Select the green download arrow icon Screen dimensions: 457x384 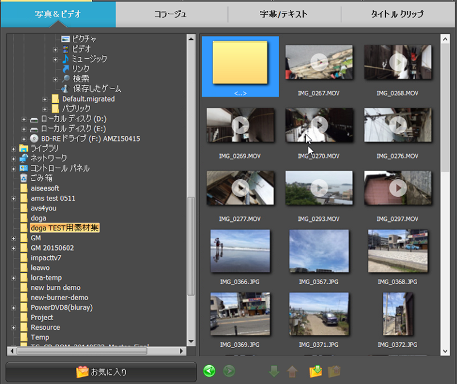tap(274, 371)
